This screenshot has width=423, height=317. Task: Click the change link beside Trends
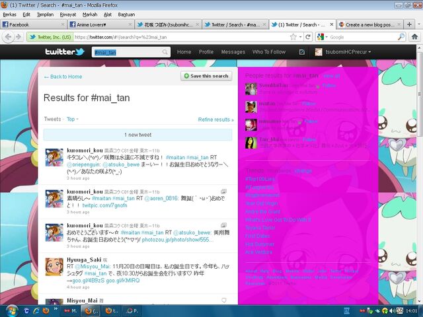(303, 170)
